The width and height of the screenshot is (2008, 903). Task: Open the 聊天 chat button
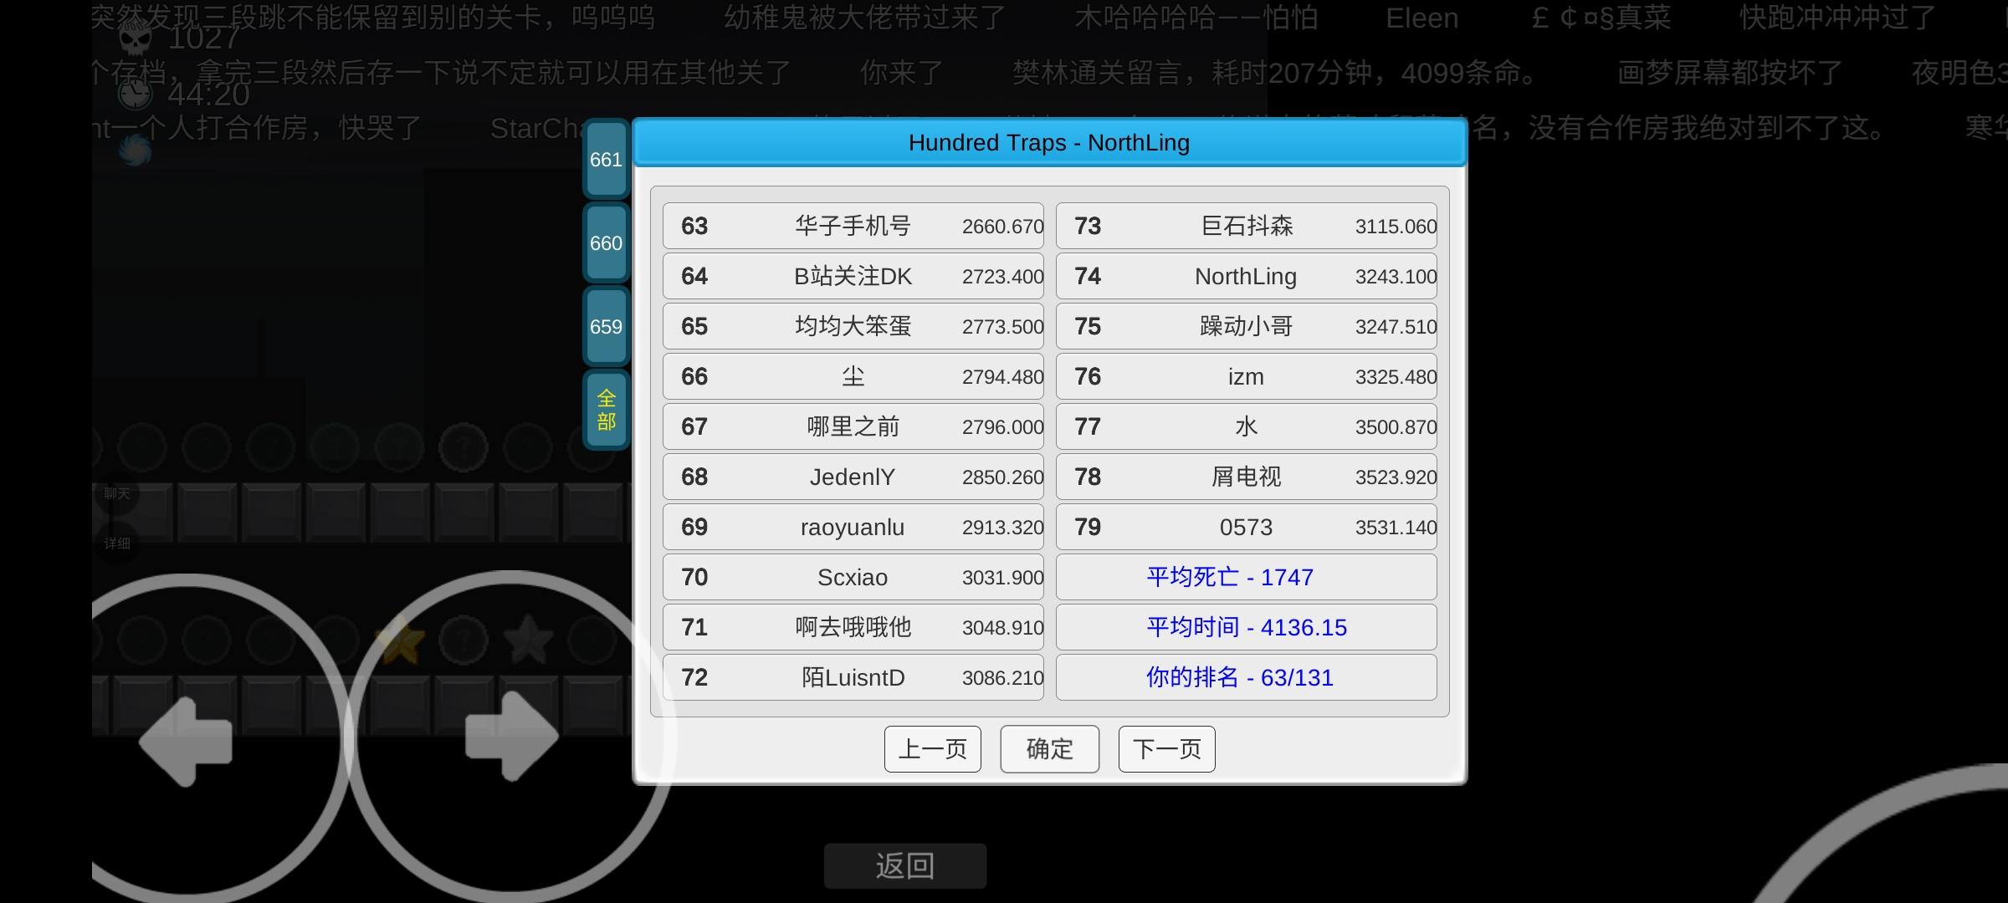pyautogui.click(x=117, y=493)
